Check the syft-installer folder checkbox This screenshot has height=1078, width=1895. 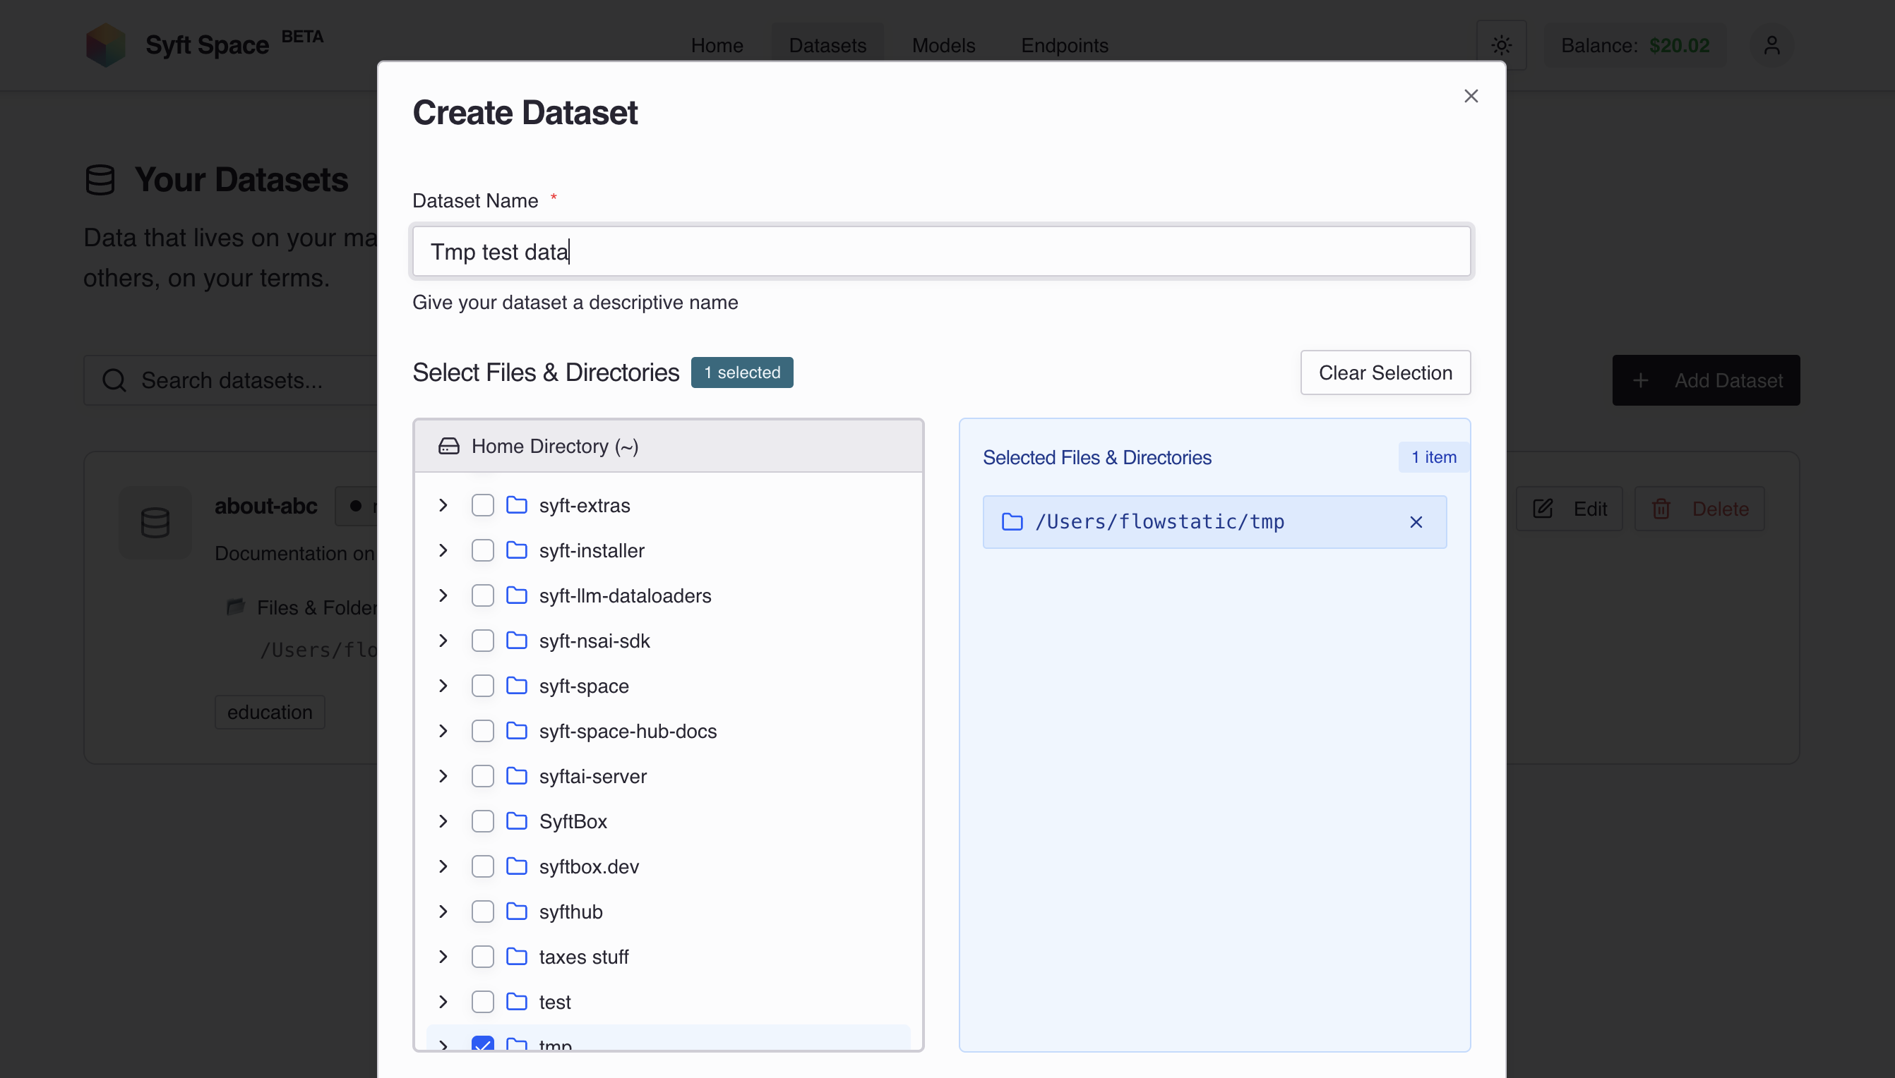coord(482,550)
